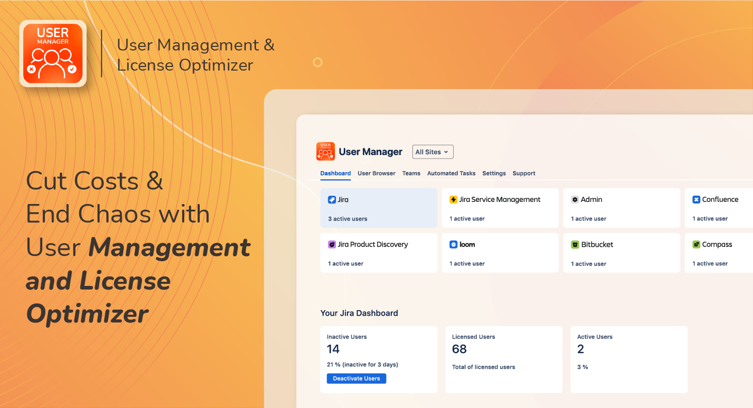753x408 pixels.
Task: Click the Bitbucket product icon
Action: pos(575,245)
